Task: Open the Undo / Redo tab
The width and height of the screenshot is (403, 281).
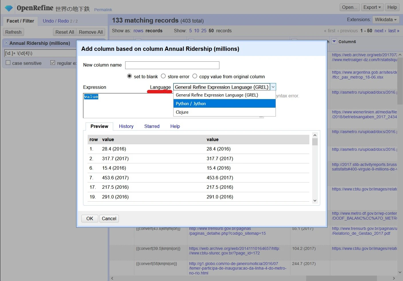Action: click(x=60, y=21)
